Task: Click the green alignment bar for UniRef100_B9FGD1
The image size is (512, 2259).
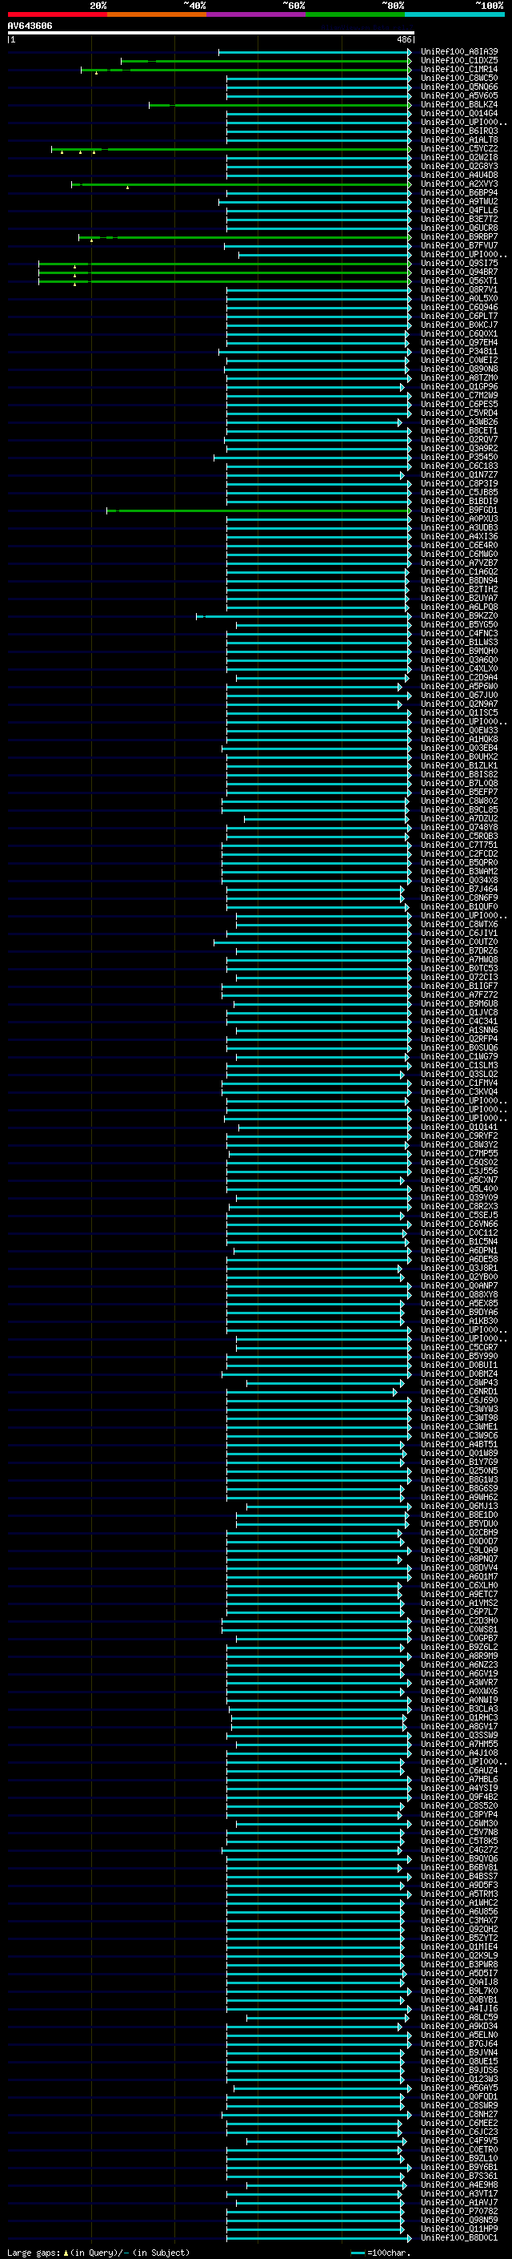Action: tap(259, 510)
